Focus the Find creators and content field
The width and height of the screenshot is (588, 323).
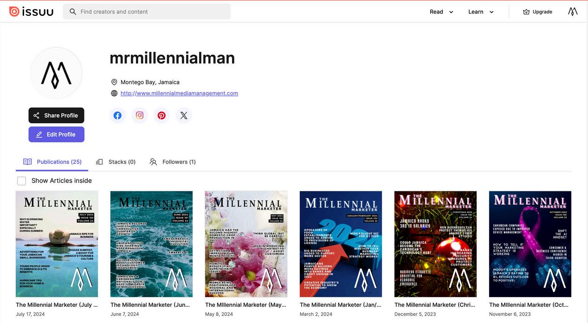(147, 12)
